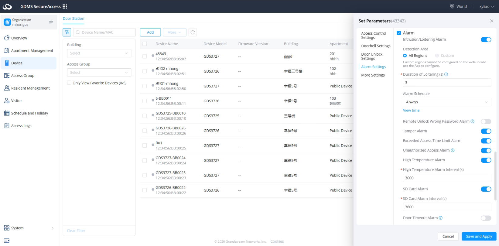Screen dimensions: 499x246
Task: Open Access Group in the sidebar
Action: (x=29, y=76)
